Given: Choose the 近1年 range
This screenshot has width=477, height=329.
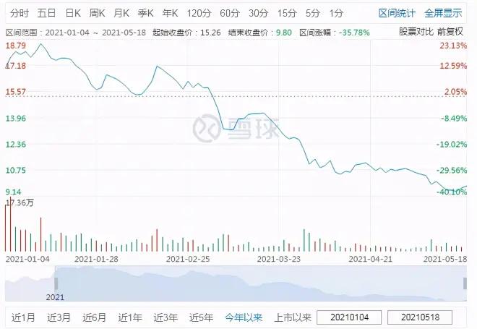Looking at the screenshot, I should pyautogui.click(x=129, y=317).
